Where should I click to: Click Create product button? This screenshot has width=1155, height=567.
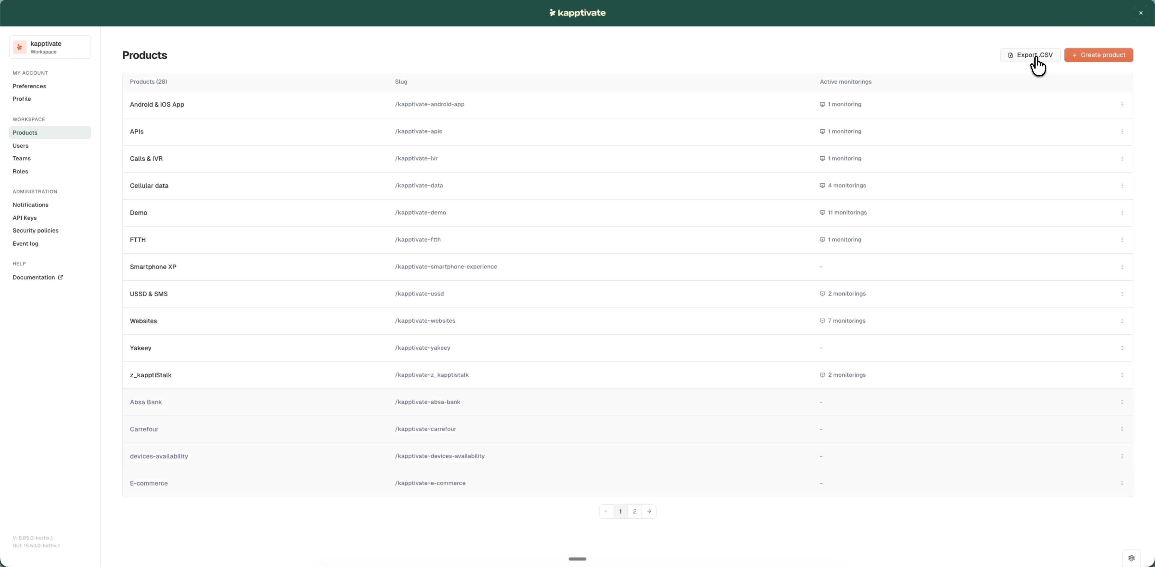coord(1098,55)
